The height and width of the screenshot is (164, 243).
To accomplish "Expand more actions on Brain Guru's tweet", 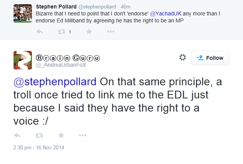I will tap(82, 135).
